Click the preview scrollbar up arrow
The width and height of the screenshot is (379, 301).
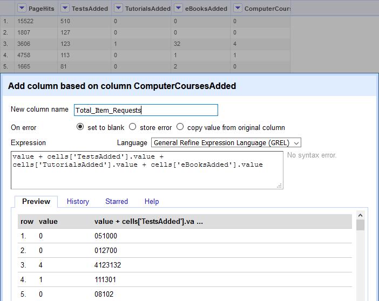[x=361, y=215]
